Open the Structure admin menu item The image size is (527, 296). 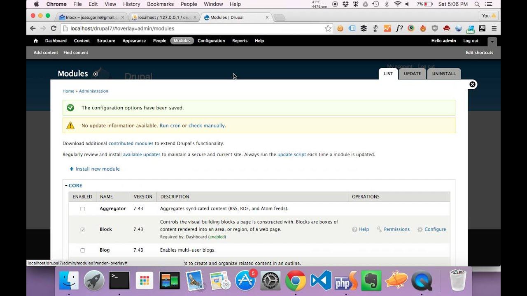106,41
